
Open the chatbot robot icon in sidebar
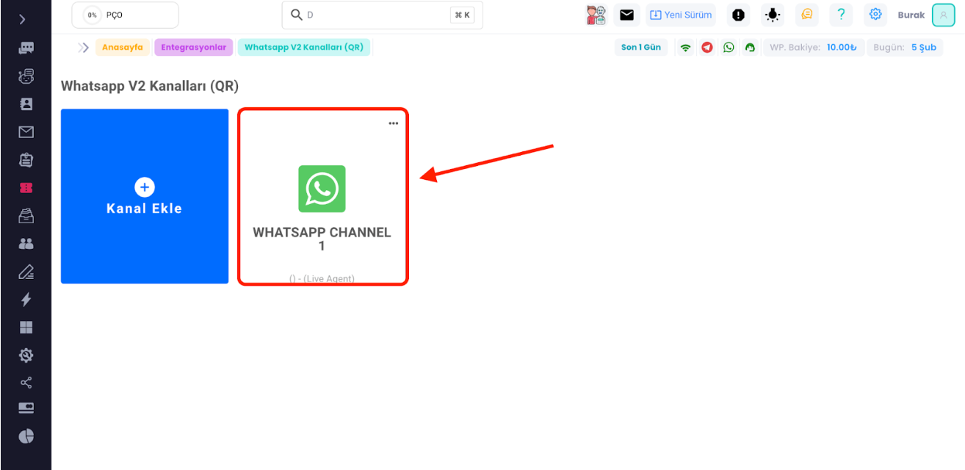tap(26, 76)
